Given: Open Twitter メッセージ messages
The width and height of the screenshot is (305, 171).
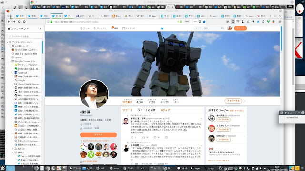Looking at the screenshot, I should point(129,28).
